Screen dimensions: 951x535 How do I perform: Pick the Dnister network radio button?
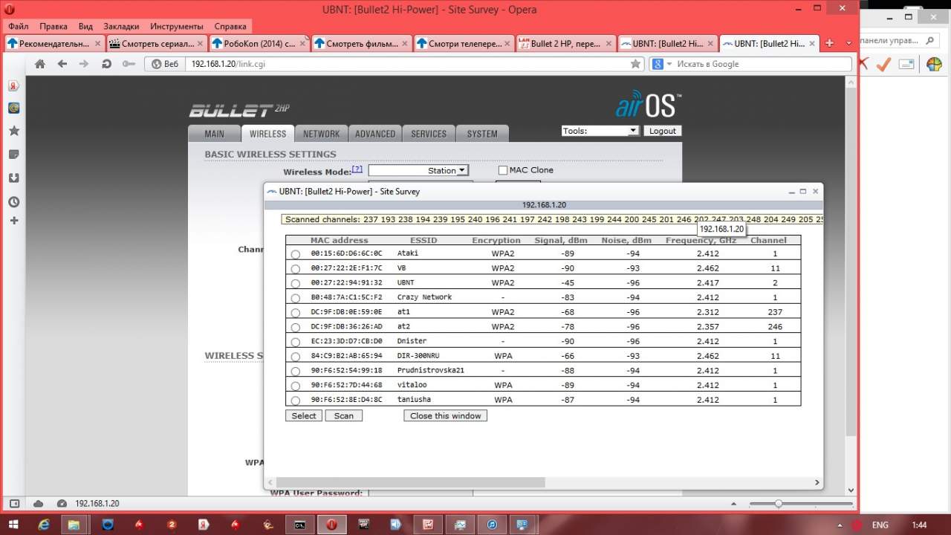pos(296,342)
